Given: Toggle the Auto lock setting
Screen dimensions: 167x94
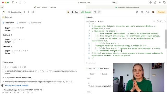Looking at the screenshot, I should [101, 21].
